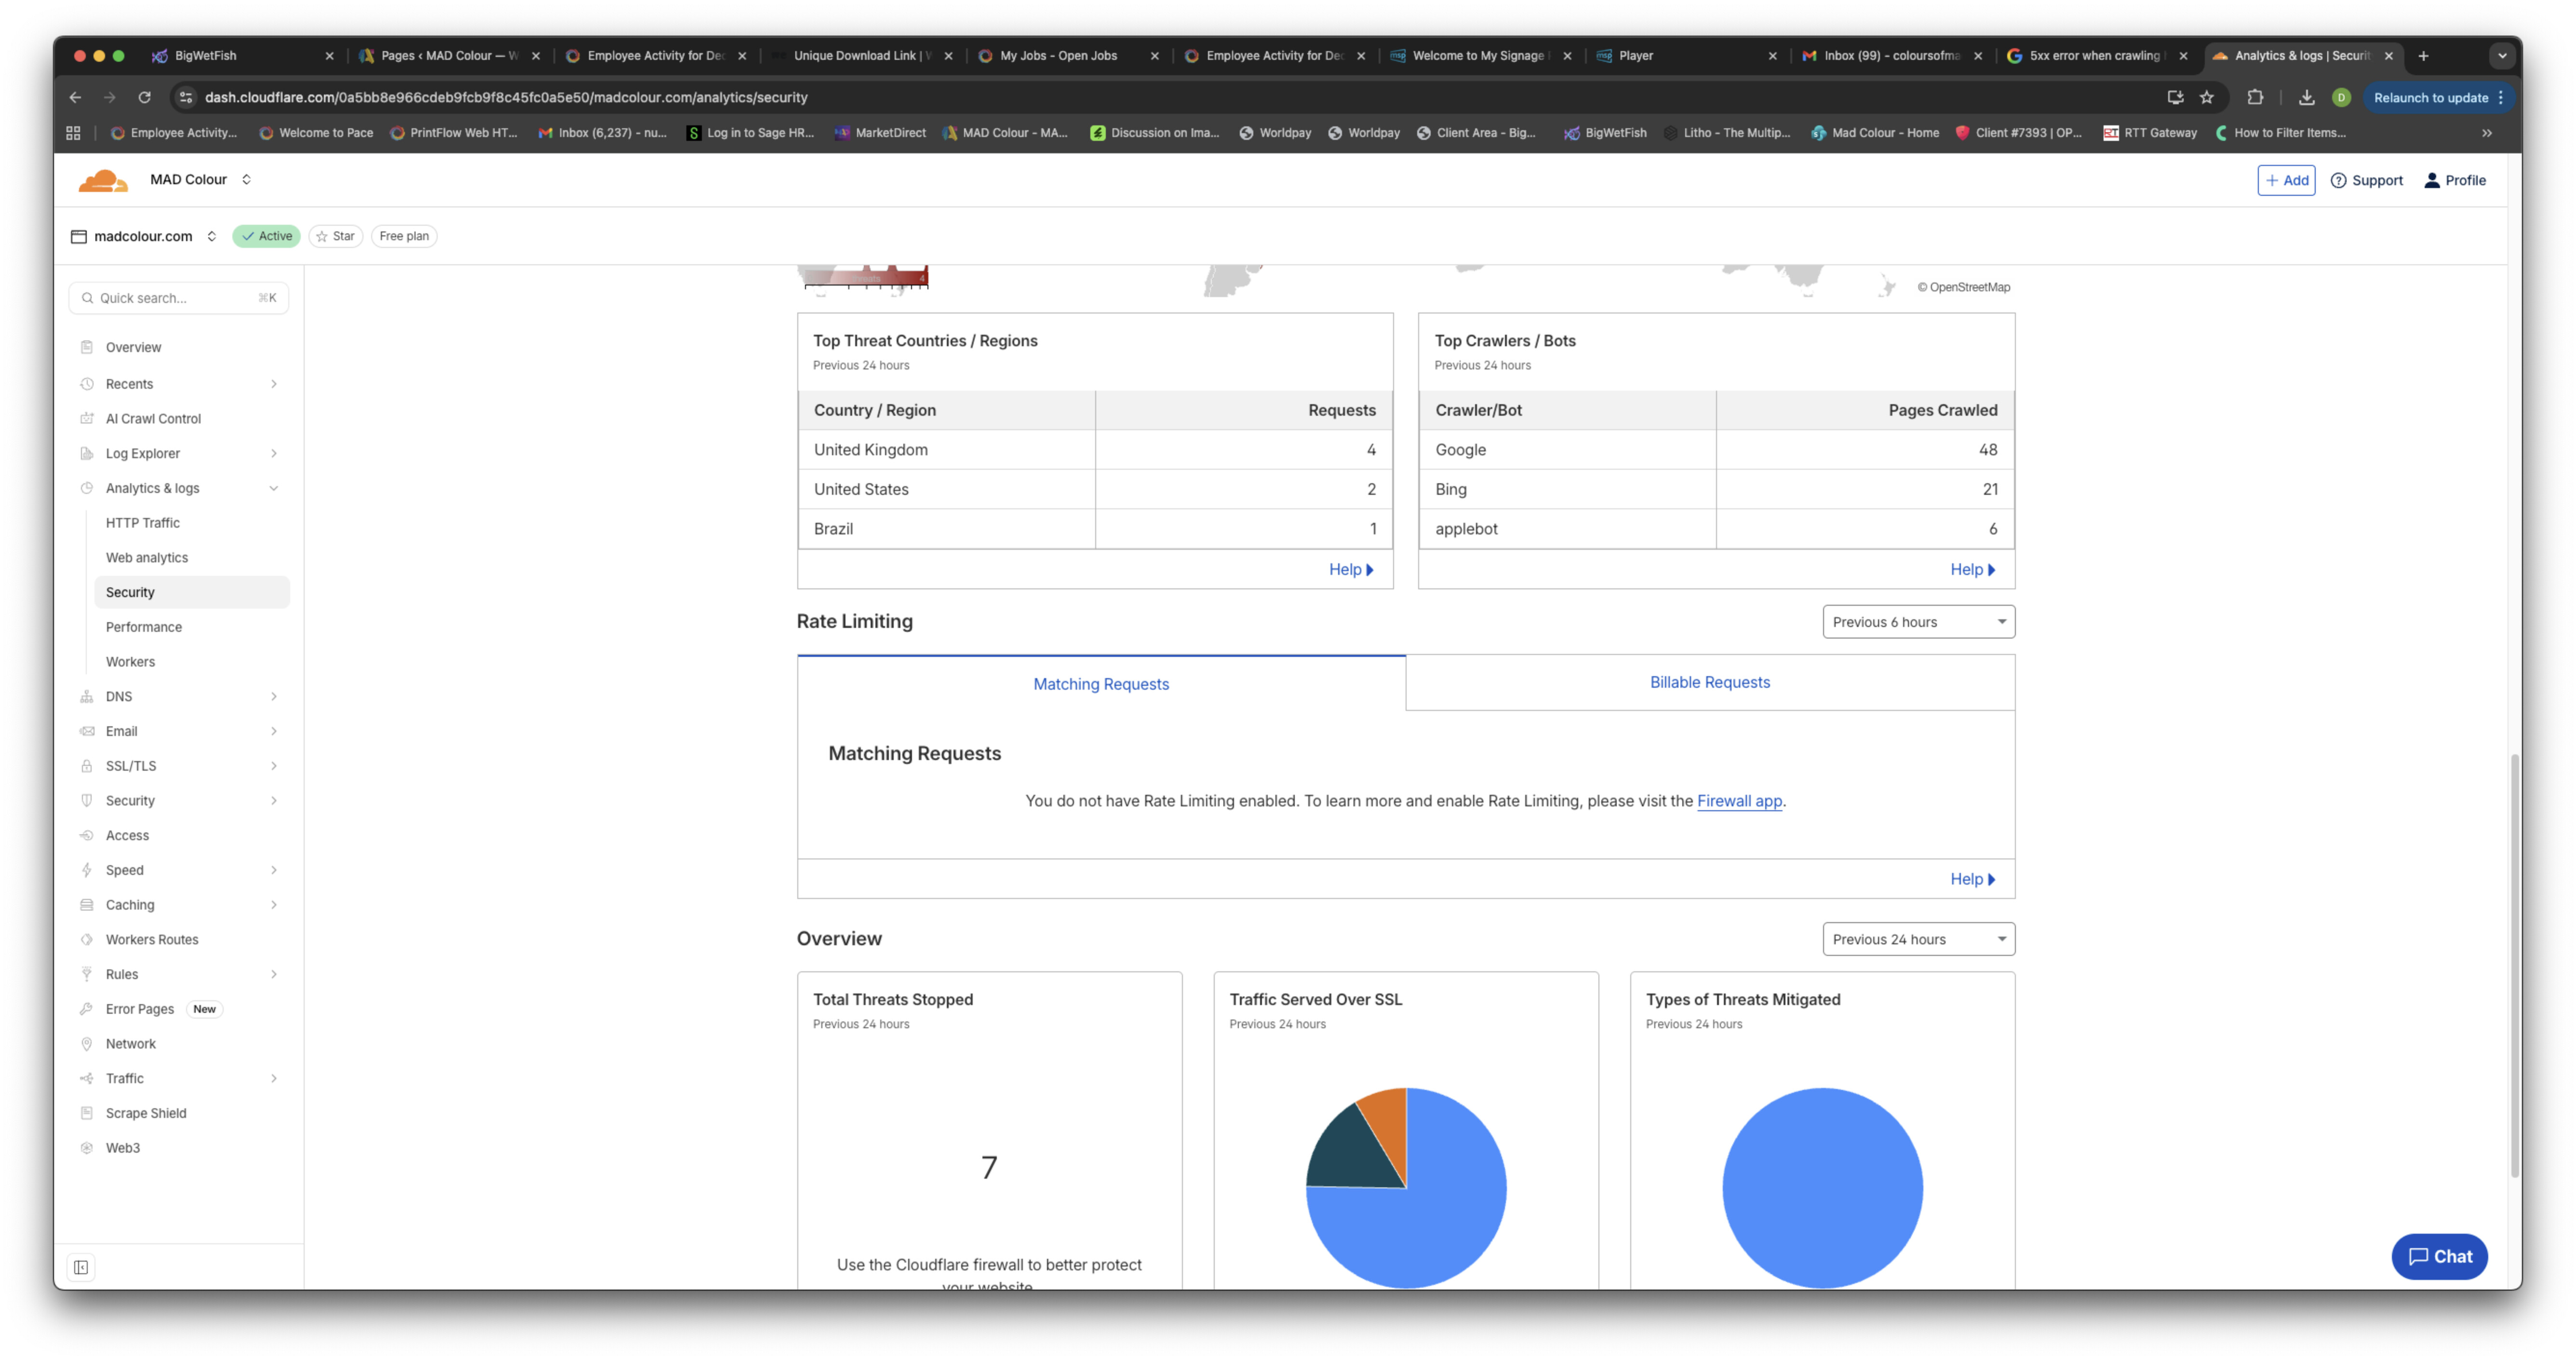The height and width of the screenshot is (1361, 2576).
Task: Expand DNS sidebar section
Action: tap(273, 696)
